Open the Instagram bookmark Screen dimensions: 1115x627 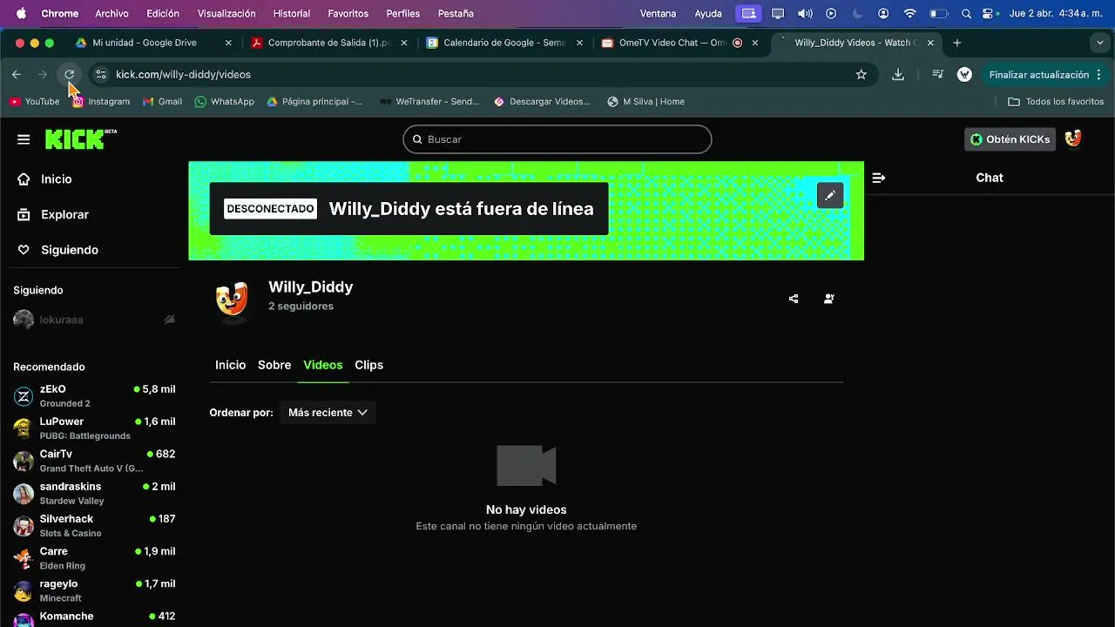(101, 102)
